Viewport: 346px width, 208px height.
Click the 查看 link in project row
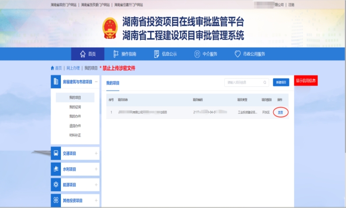(280, 112)
